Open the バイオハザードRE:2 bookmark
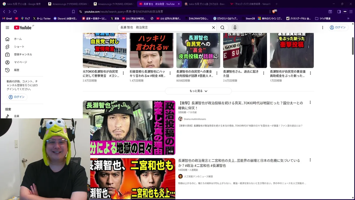Screen dimensions: 355x200 tap(298, 19)
